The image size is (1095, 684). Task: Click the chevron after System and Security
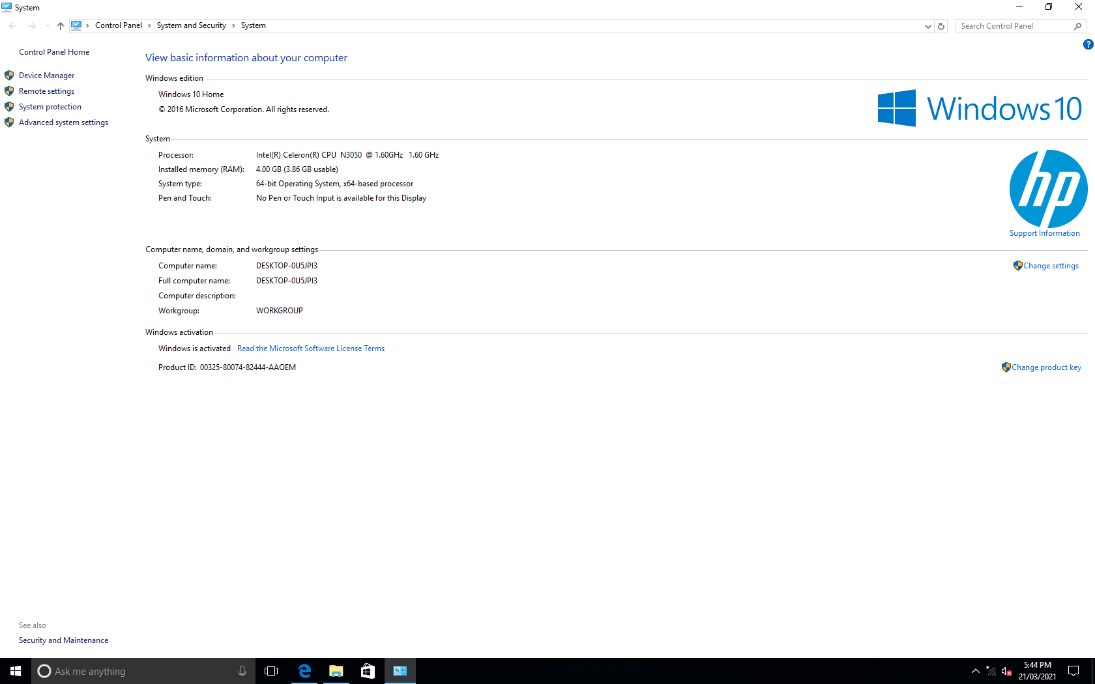point(233,25)
